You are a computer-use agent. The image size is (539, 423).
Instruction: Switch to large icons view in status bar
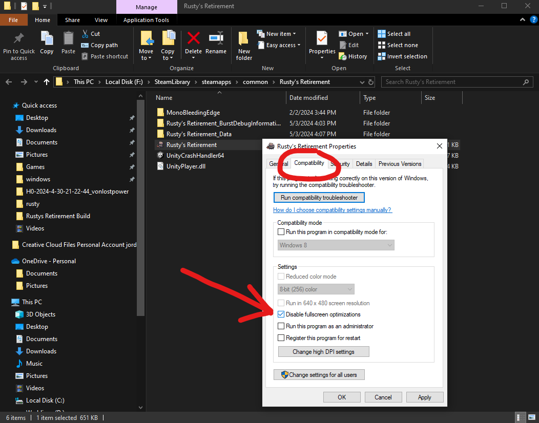click(532, 418)
